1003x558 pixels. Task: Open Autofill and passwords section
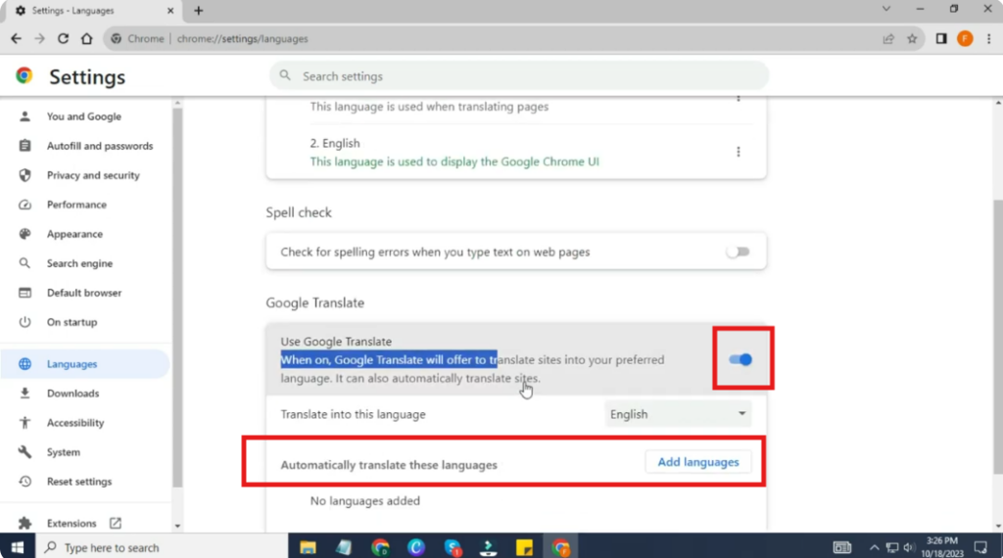click(x=100, y=146)
